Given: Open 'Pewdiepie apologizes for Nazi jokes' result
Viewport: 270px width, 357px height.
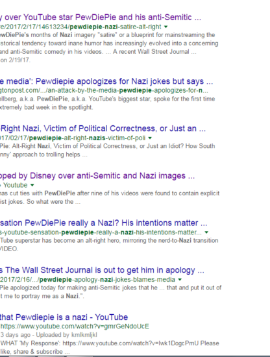Looking at the screenshot, I should click(106, 81).
